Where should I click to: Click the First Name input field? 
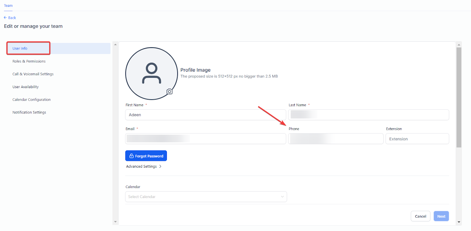coord(205,115)
